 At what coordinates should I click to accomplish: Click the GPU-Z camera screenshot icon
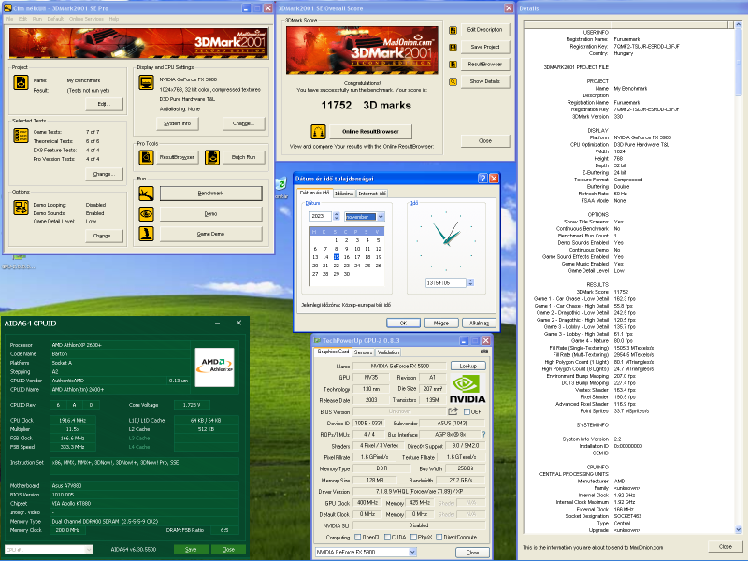click(x=484, y=352)
